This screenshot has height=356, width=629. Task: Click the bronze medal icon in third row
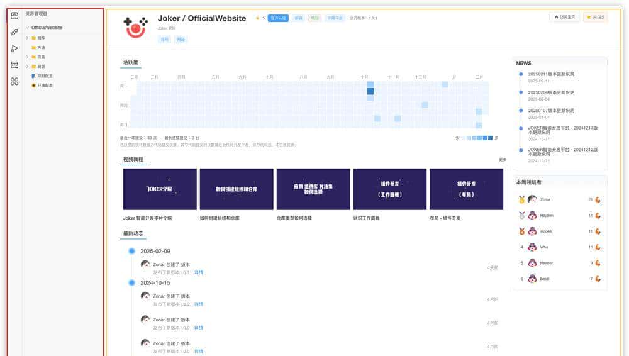point(521,231)
